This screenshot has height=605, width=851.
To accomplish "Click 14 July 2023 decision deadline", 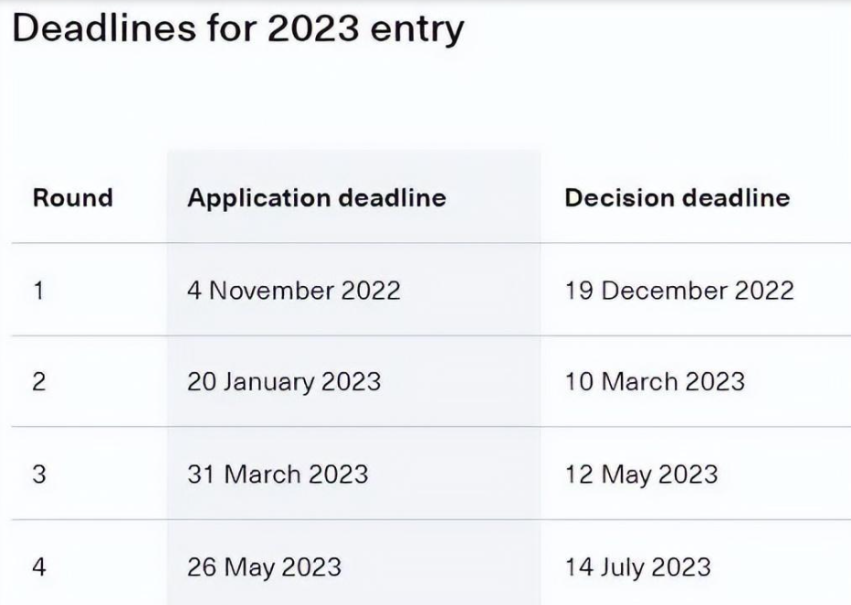I will click(637, 567).
